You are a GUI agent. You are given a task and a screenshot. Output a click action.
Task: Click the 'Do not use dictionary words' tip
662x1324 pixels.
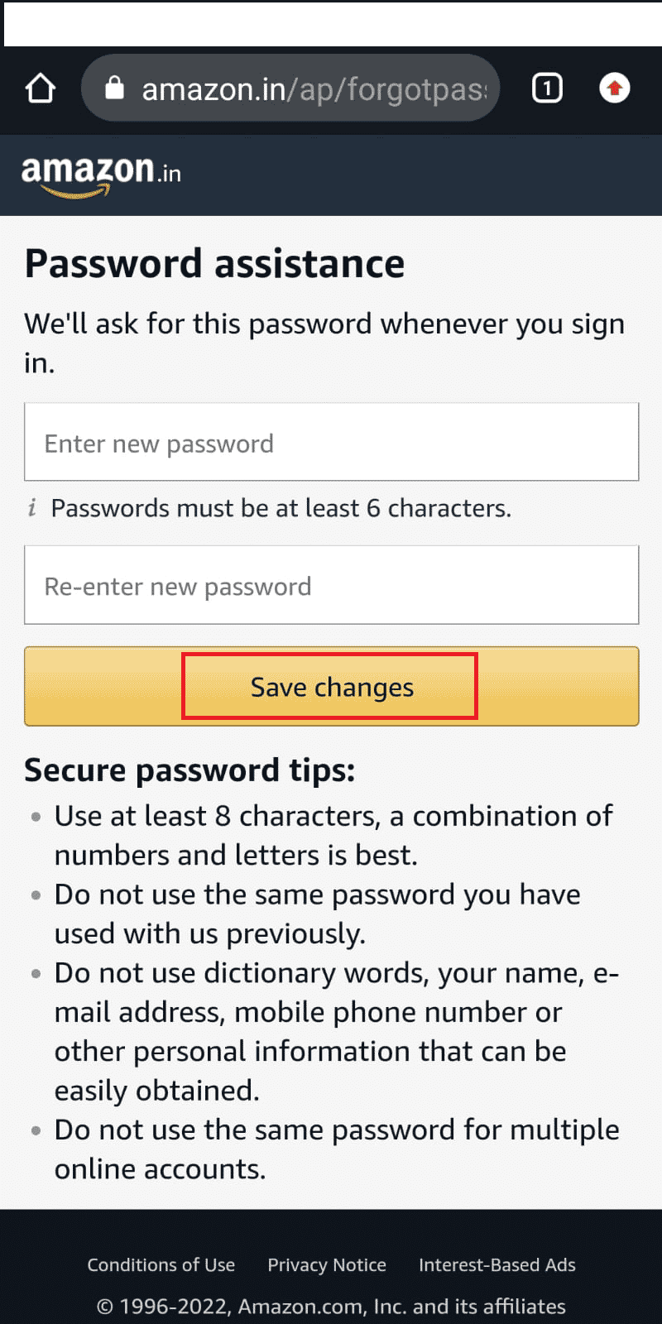coord(337,1031)
